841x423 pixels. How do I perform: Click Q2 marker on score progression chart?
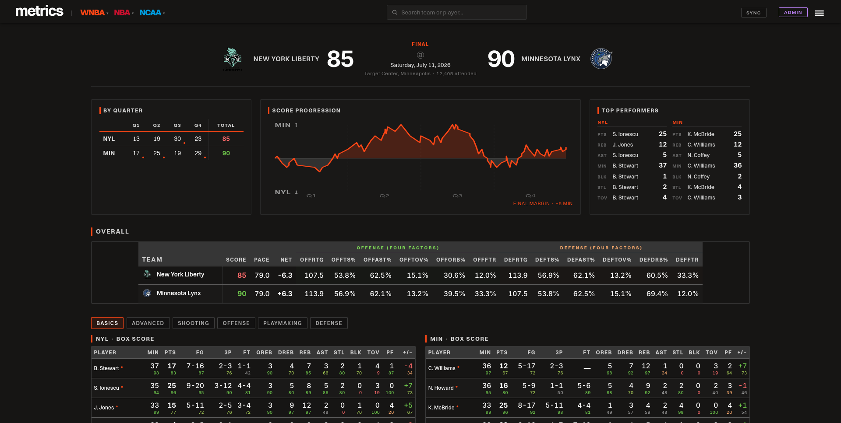tap(384, 196)
